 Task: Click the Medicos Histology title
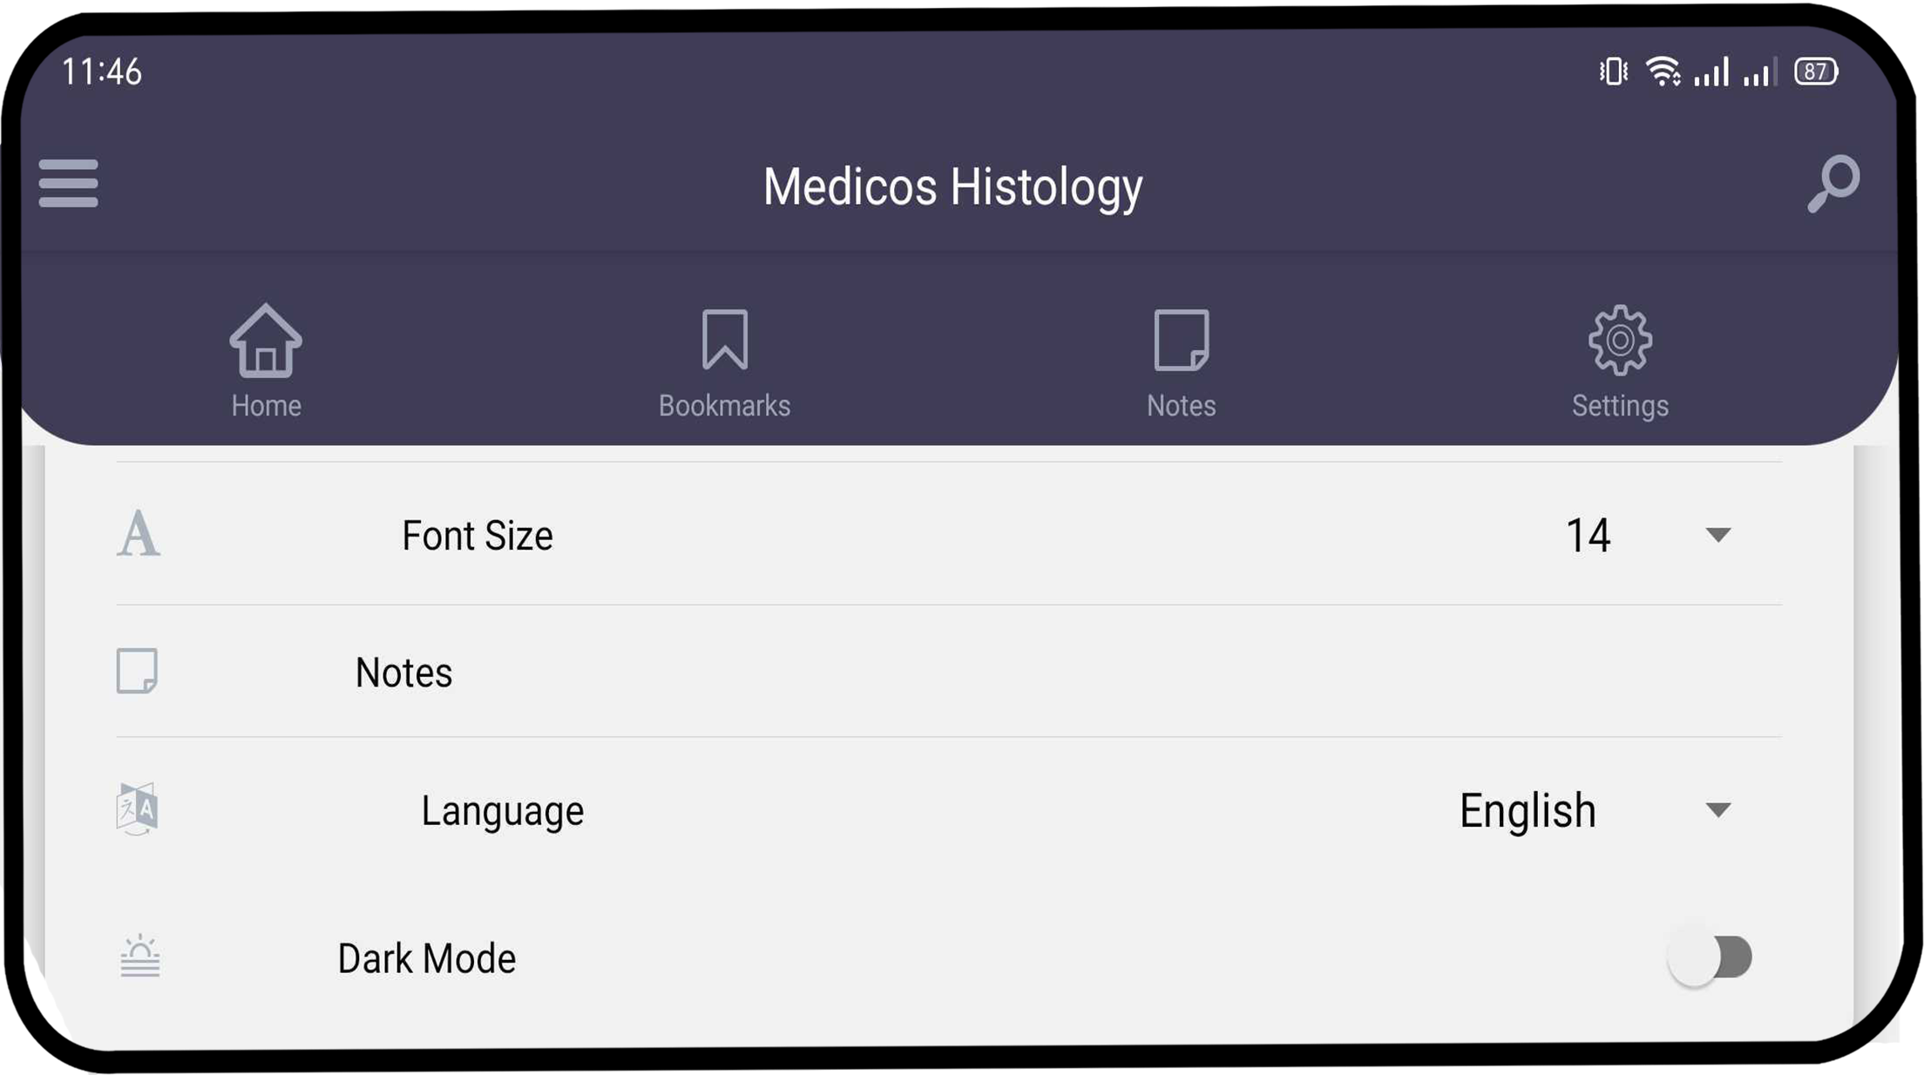955,185
